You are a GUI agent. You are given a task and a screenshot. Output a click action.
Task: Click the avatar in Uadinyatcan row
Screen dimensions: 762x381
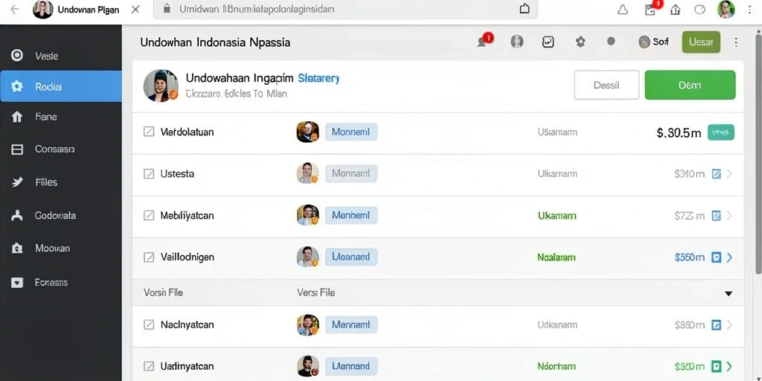(x=307, y=366)
